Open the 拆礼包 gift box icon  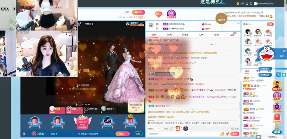click(x=277, y=96)
